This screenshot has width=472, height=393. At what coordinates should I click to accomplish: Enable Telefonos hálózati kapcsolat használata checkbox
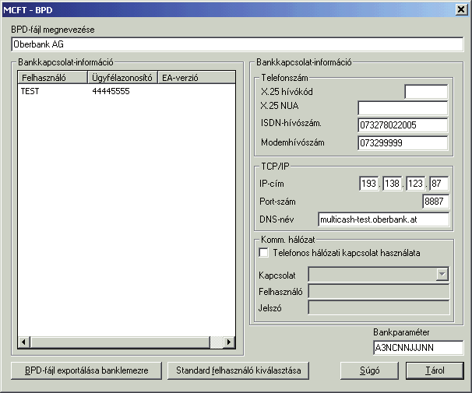[264, 253]
